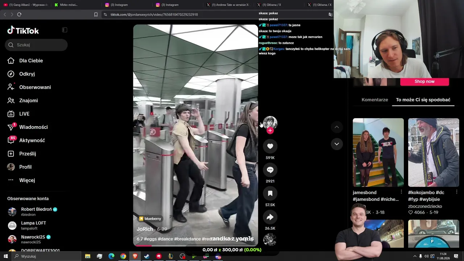Open Steam from the taskbar
The width and height of the screenshot is (464, 261).
(147, 256)
